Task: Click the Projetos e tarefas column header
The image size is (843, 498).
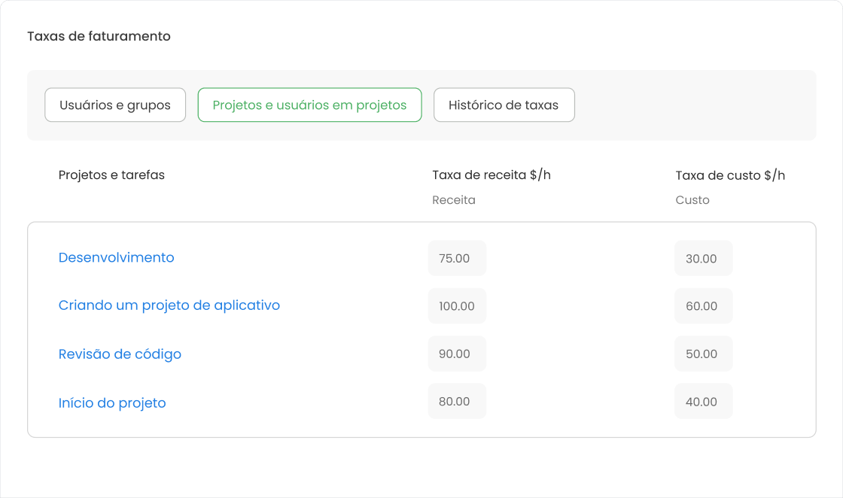Action: click(x=111, y=175)
